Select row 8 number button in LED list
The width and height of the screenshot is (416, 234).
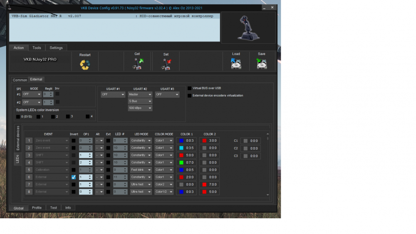click(29, 192)
